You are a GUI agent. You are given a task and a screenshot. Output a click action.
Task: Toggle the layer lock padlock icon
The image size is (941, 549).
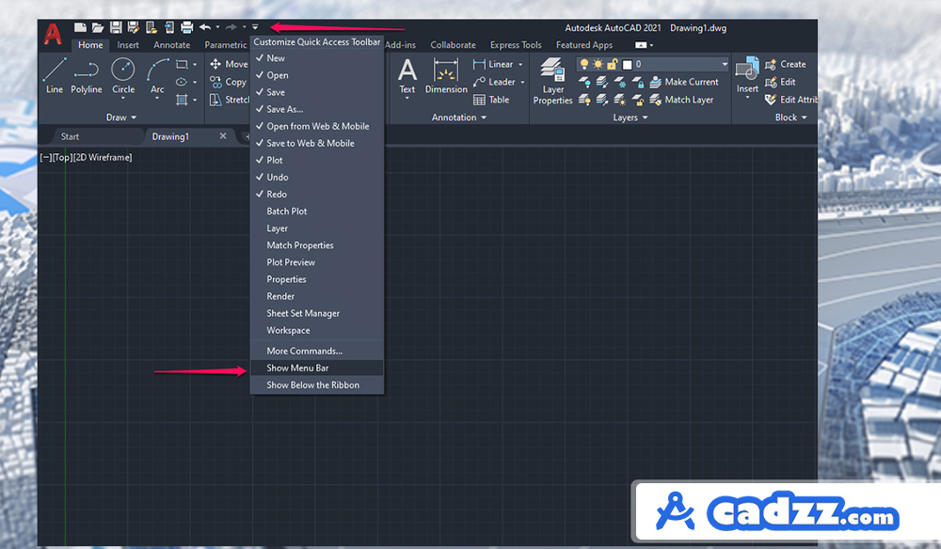[613, 64]
